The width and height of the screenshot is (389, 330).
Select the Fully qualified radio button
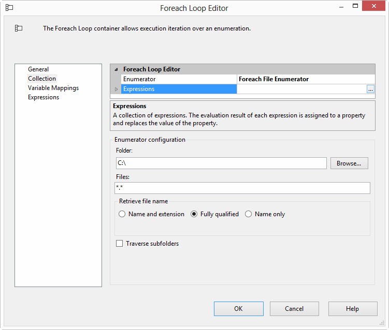point(194,214)
